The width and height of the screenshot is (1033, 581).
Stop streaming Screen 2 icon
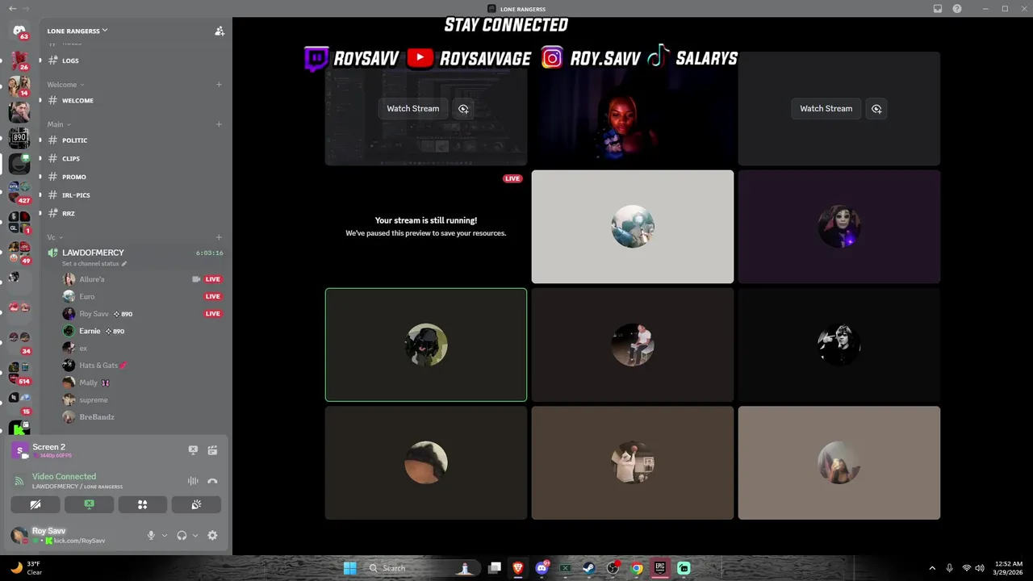pos(193,450)
